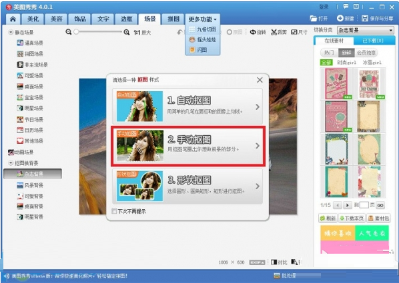Image resolution: width=399 pixels, height=283 pixels.
Task: Open the 尺寸 resize tool
Action: pyautogui.click(x=294, y=32)
